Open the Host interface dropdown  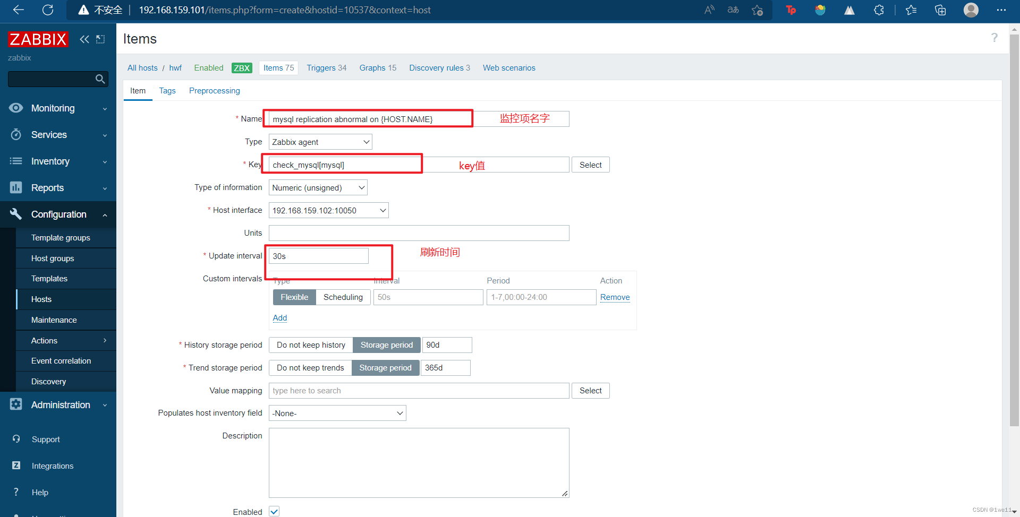tap(328, 210)
